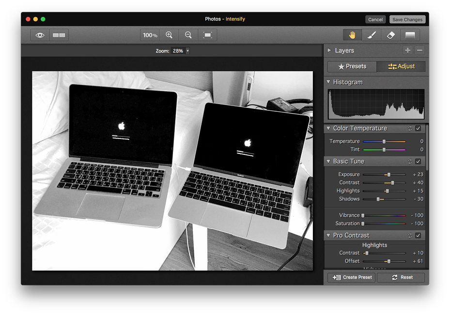Collapse the Histogram section
450x315 pixels.
328,82
